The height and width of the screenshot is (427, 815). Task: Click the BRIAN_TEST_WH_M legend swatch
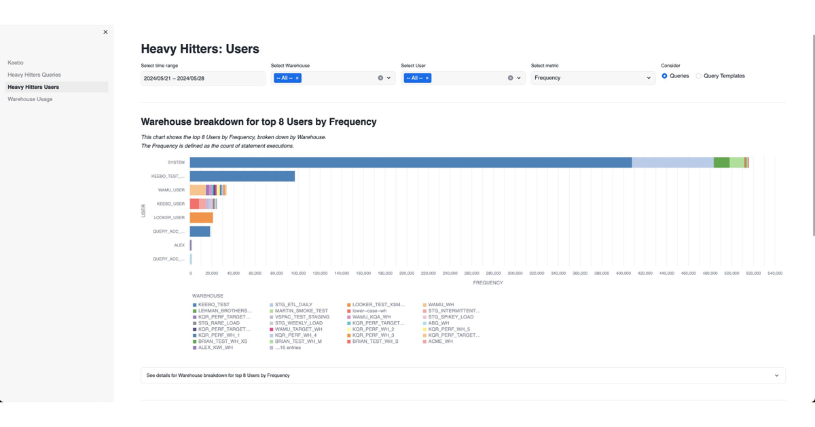pyautogui.click(x=272, y=341)
